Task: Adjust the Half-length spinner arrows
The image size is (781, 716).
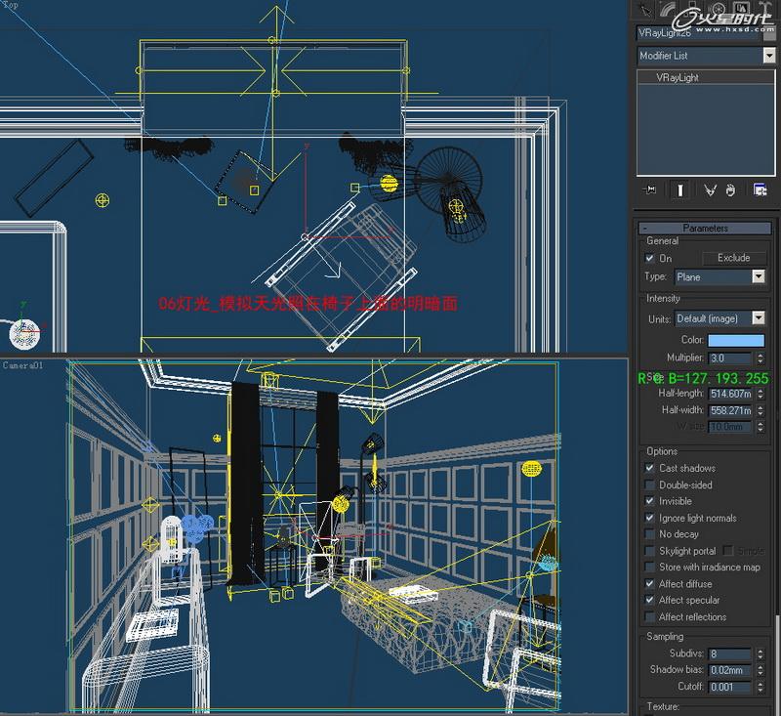Action: point(760,394)
